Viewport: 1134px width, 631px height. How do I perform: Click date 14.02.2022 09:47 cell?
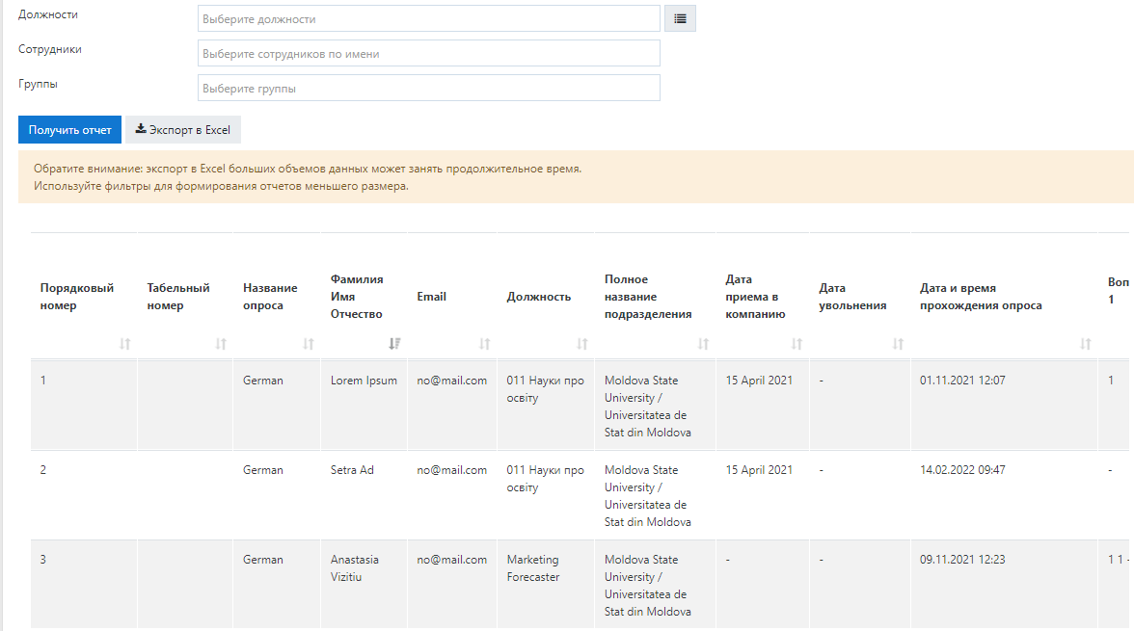point(962,470)
